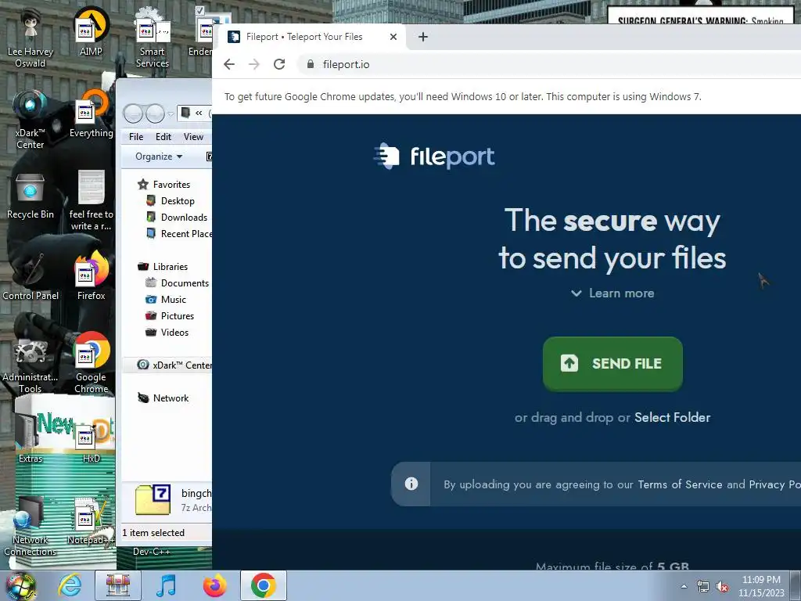The image size is (801, 601).
Task: Click Explorer's recent pages dropdown arrow
Action: coord(171,113)
